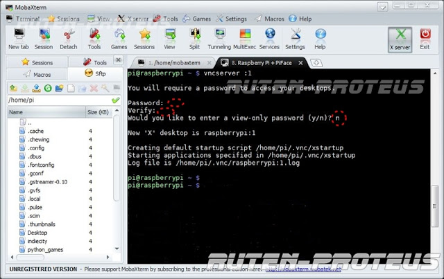The image size is (444, 279).
Task: Close the sidebar with the X button
Action: coord(119,60)
